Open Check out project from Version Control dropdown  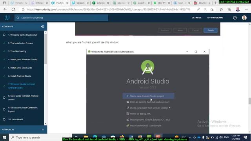click(x=148, y=108)
